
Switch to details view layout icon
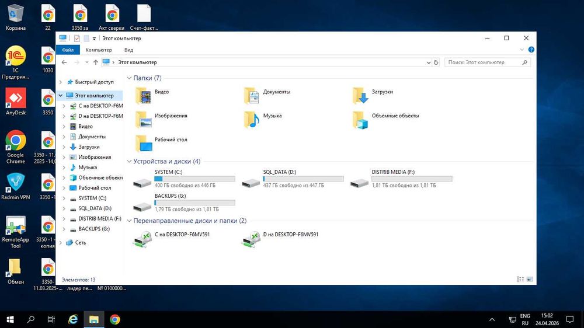tap(520, 279)
